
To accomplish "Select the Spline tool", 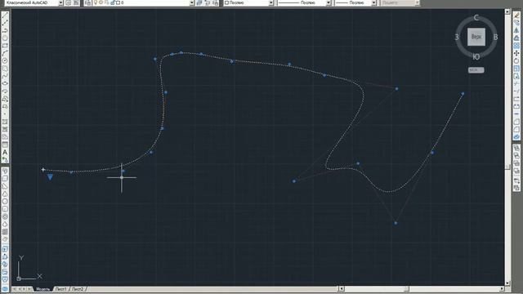I will pyautogui.click(x=5, y=76).
